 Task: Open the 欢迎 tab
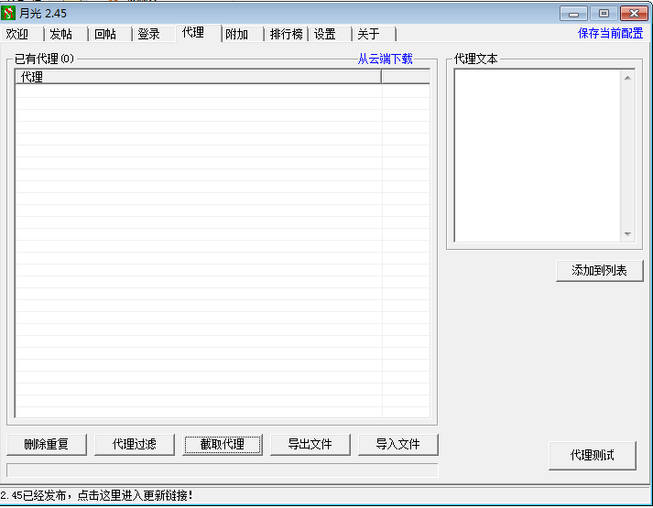(x=17, y=34)
